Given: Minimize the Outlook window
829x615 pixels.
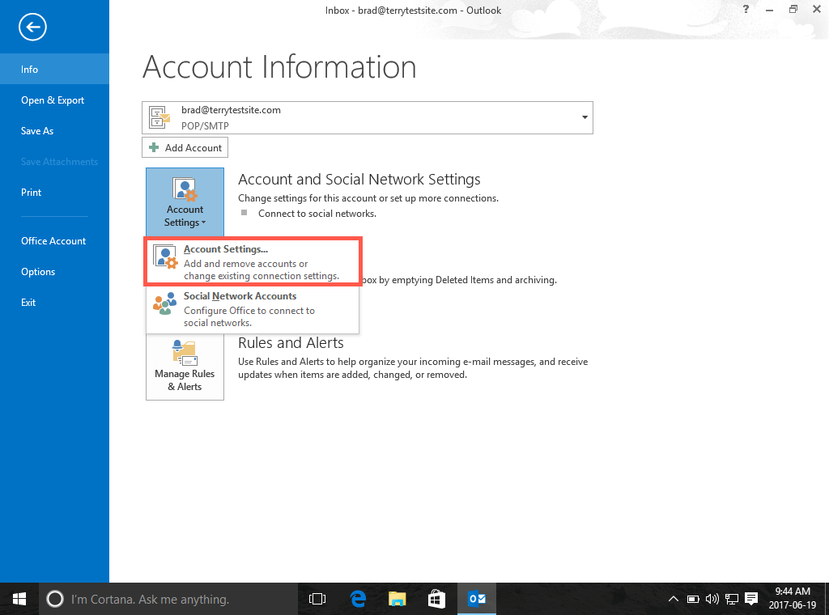Looking at the screenshot, I should coord(769,10).
